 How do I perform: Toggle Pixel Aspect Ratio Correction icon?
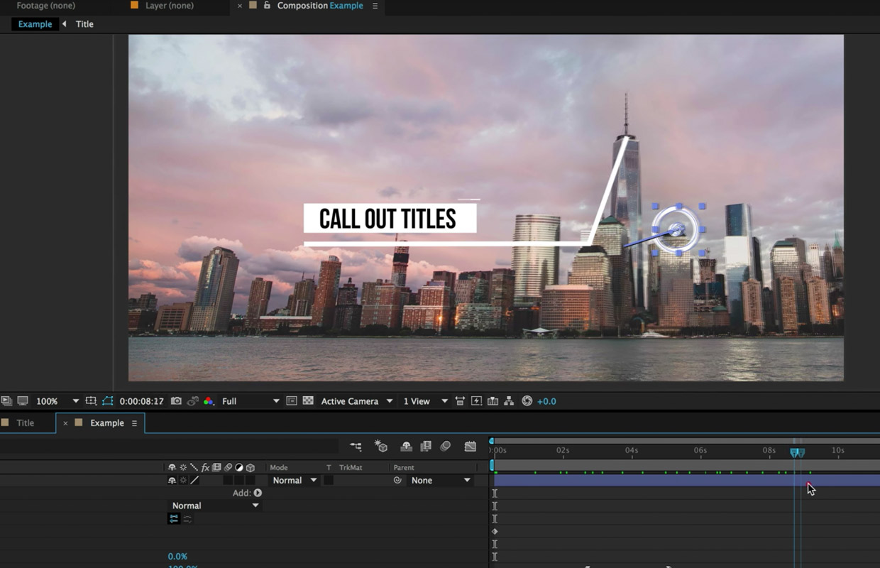click(460, 401)
